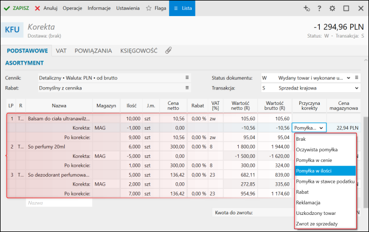Select Zwrot ze sprzedaży option
Viewport: 369px width, 232px height.
point(325,224)
